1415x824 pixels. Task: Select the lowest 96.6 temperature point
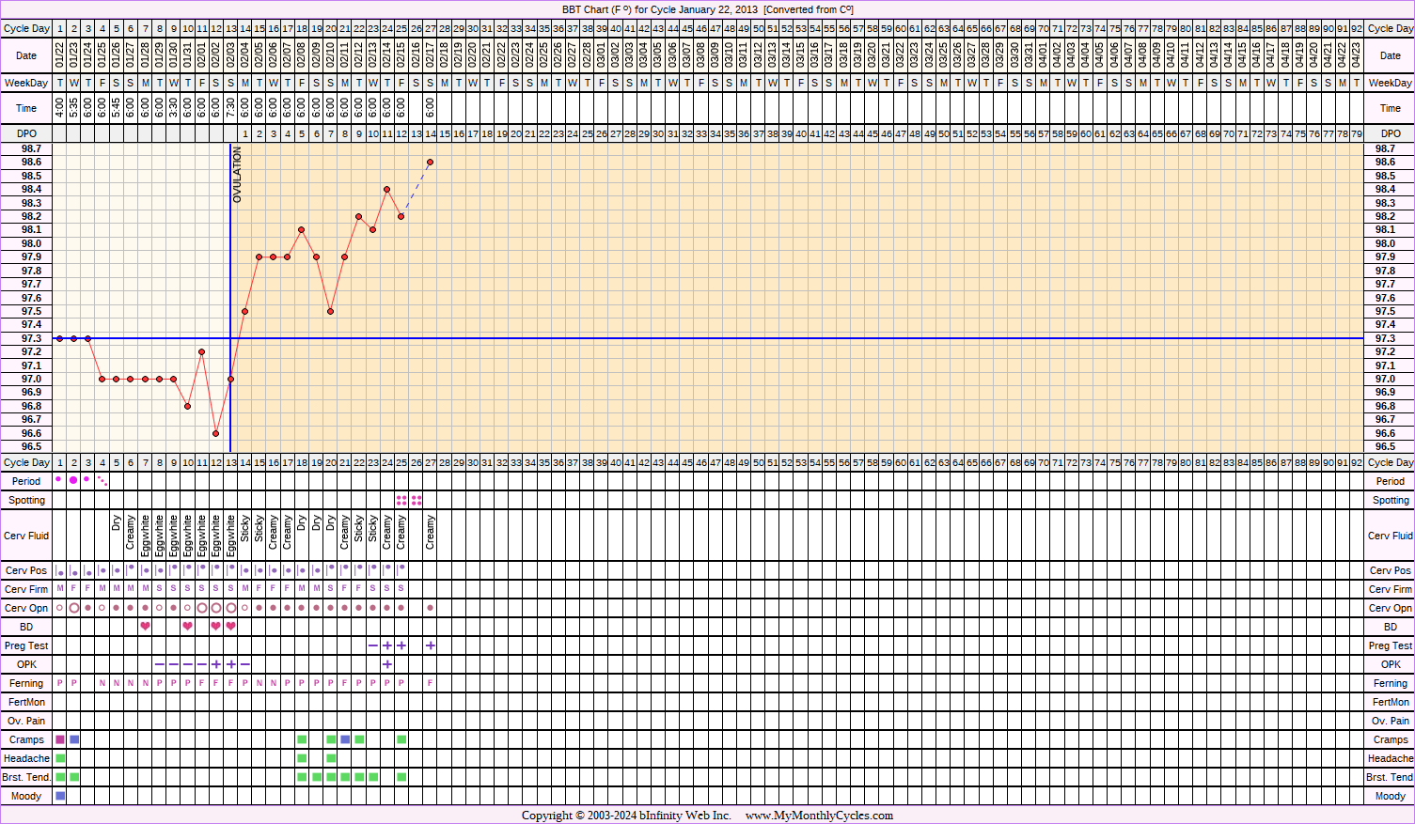(x=216, y=433)
